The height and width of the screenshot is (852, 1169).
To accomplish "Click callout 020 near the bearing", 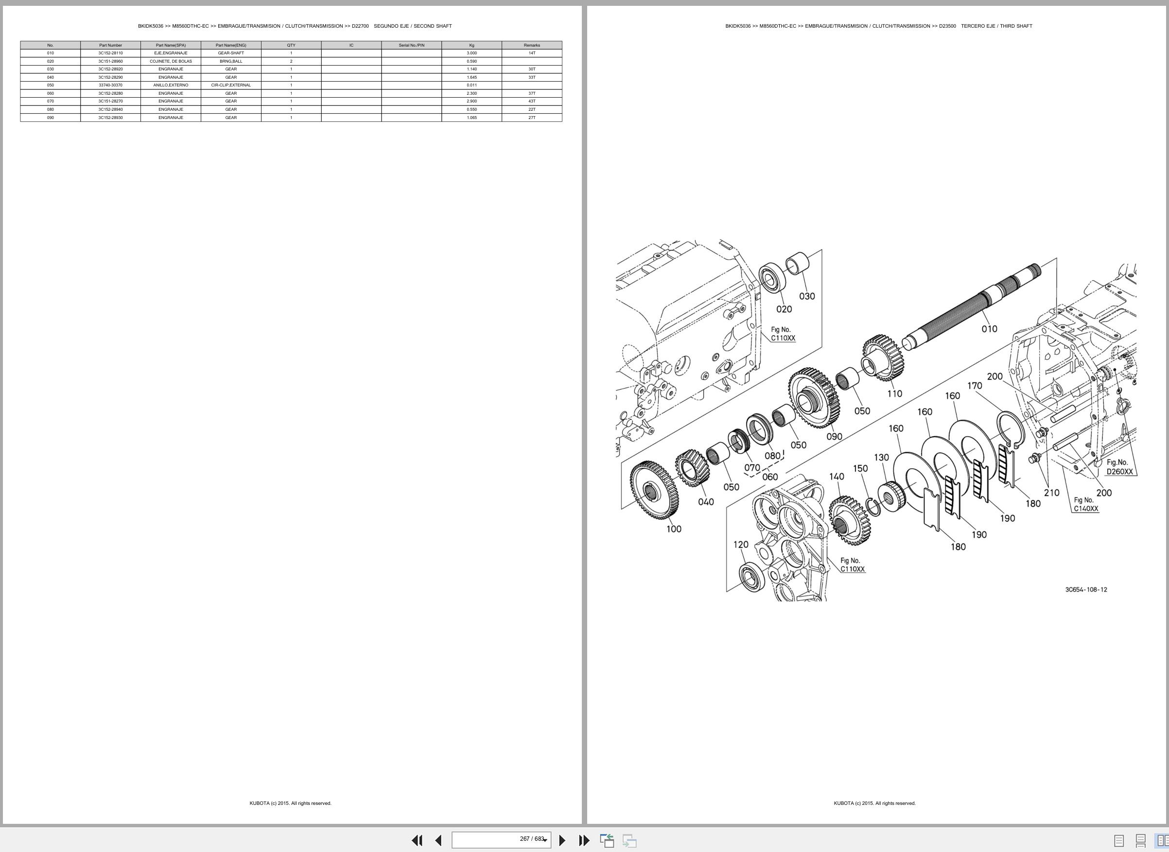I will (784, 309).
